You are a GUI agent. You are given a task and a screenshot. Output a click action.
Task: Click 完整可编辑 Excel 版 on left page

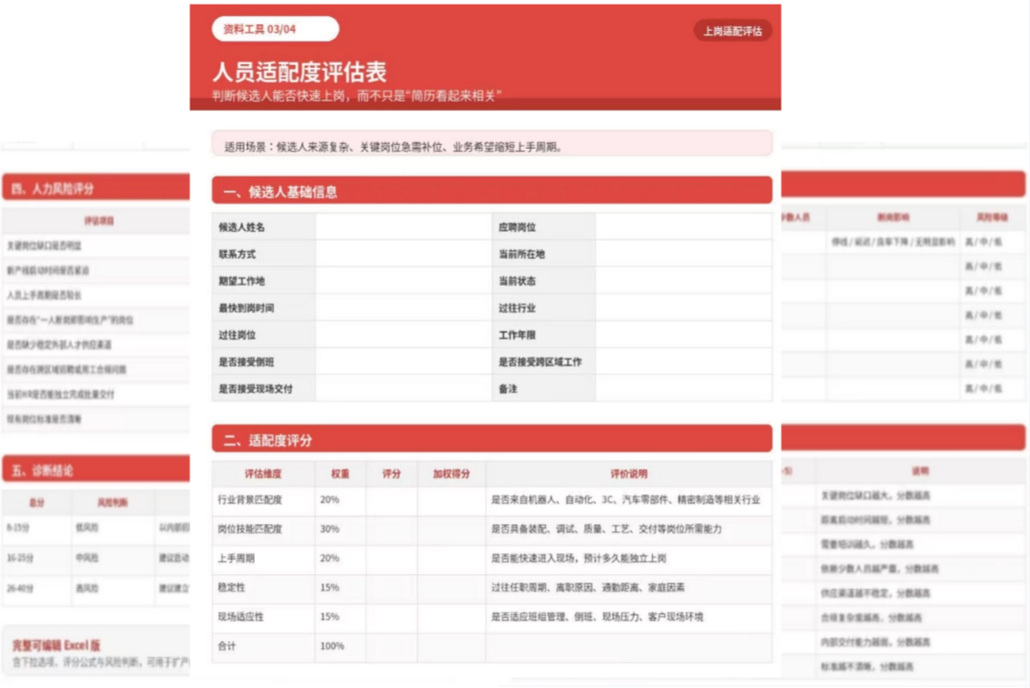56,645
